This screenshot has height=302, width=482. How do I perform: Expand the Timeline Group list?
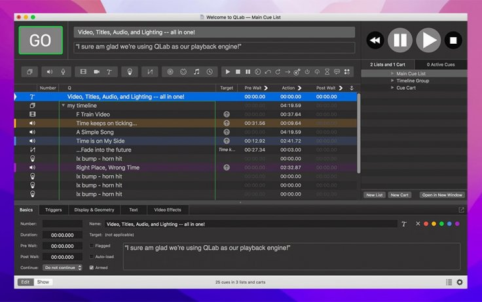(392, 80)
